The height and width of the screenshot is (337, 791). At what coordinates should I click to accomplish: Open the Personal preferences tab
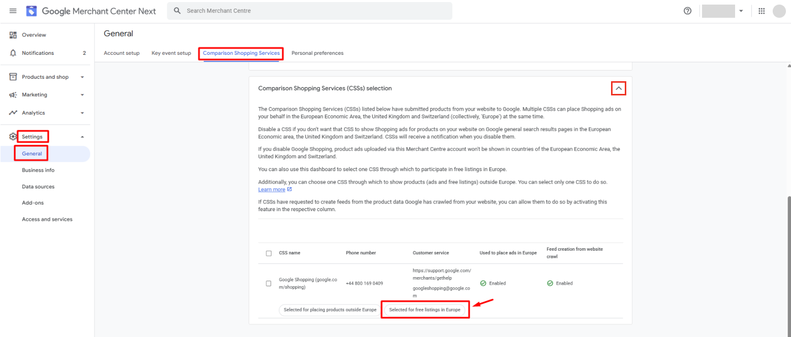pos(317,53)
